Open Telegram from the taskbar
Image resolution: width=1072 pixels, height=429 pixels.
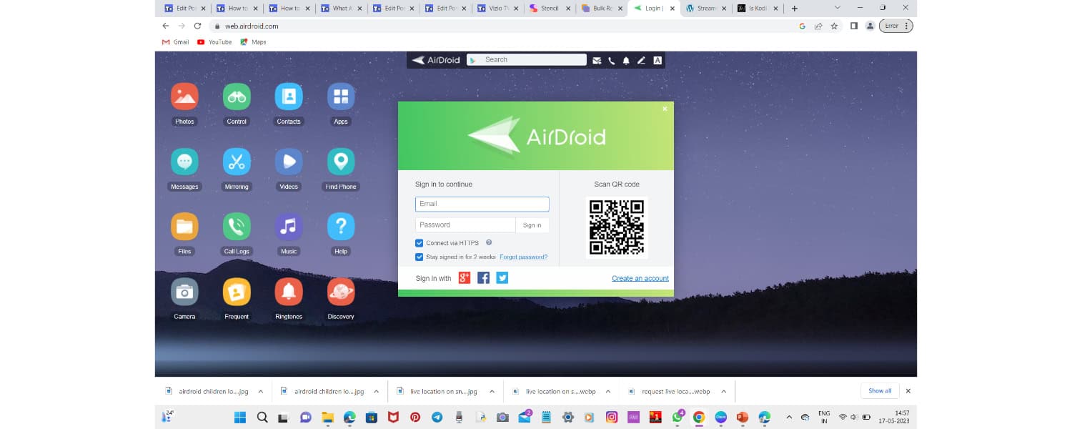point(437,417)
